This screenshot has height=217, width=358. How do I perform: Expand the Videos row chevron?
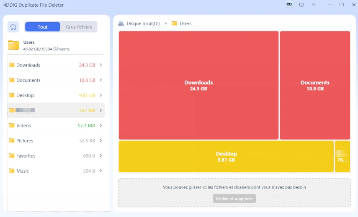pyautogui.click(x=100, y=125)
